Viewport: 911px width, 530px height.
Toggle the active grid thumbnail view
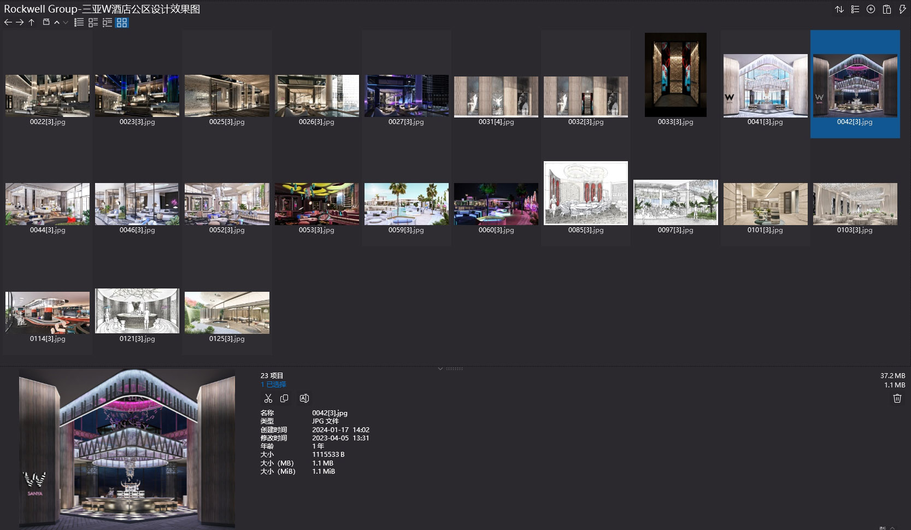pyautogui.click(x=122, y=22)
